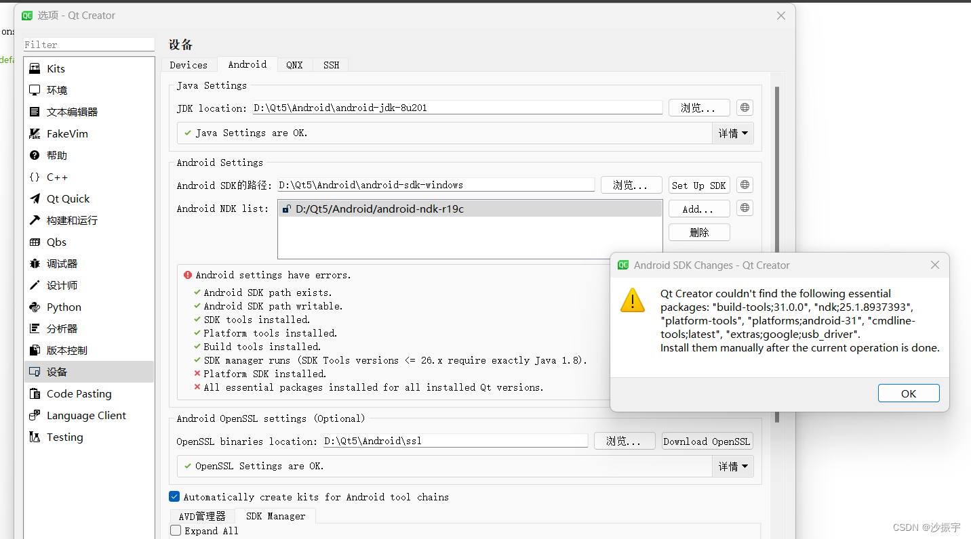The width and height of the screenshot is (971, 539).
Task: Click 'Platform SDK installed.' error line
Action: [x=265, y=374]
